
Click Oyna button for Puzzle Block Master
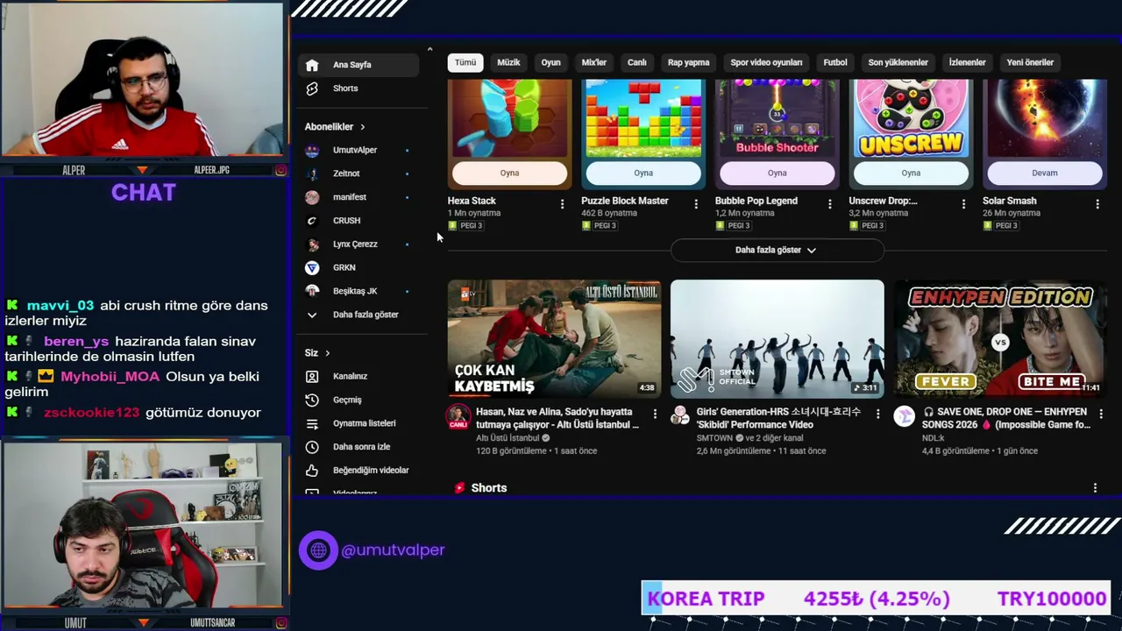[643, 174]
